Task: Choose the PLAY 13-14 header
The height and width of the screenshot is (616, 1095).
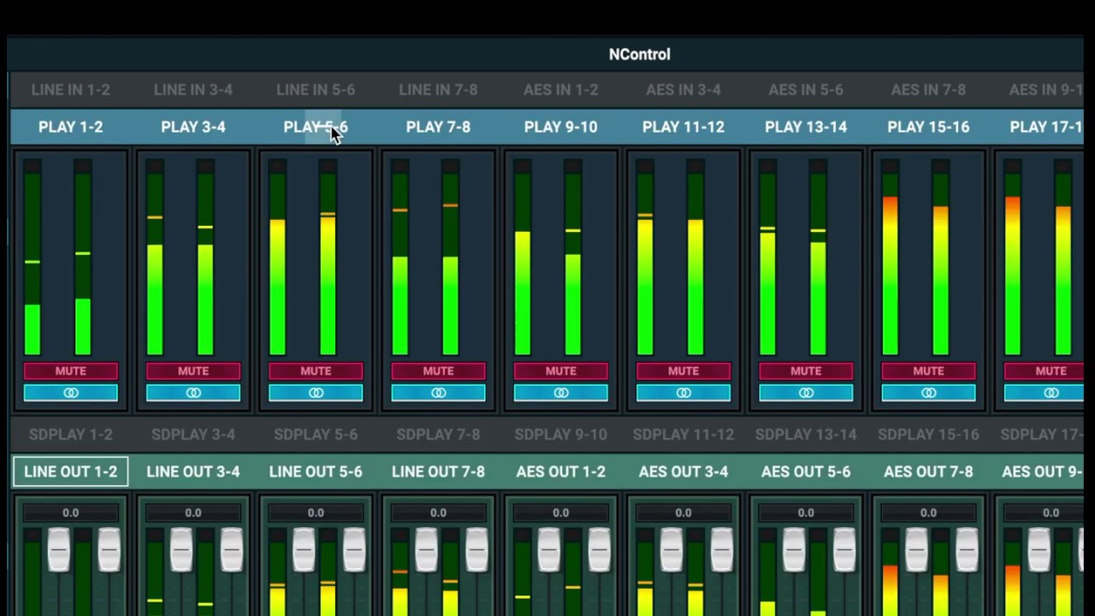Action: tap(806, 127)
